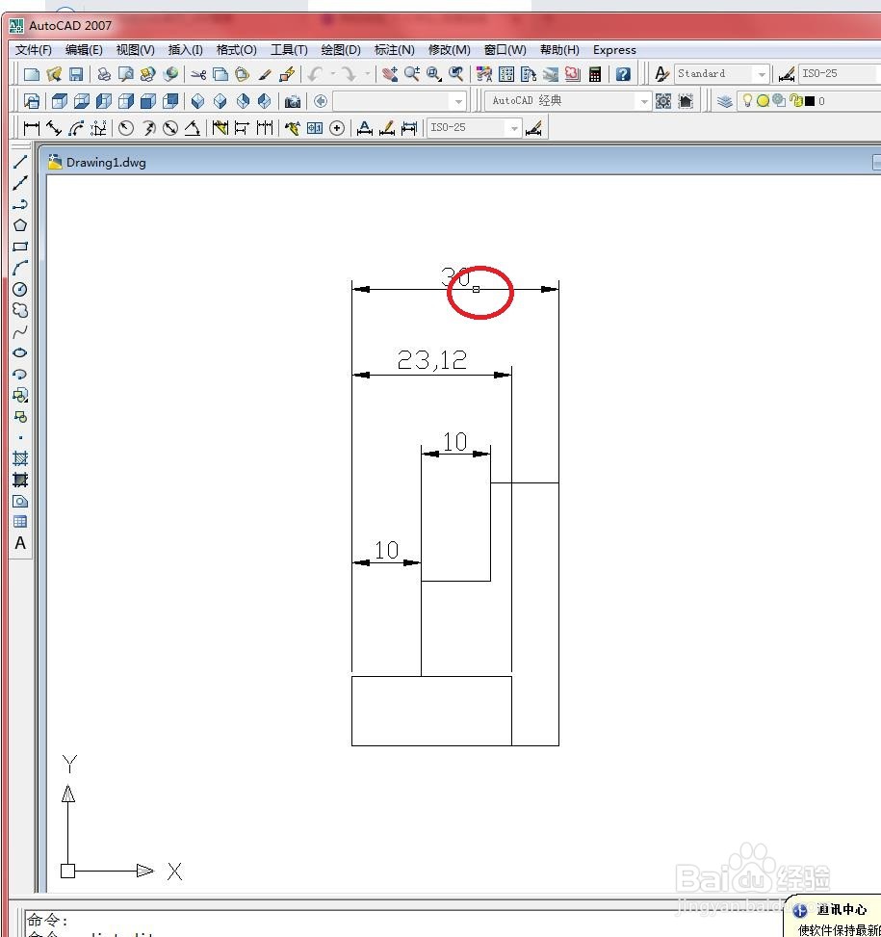Open the Gradient fill tool

19,480
